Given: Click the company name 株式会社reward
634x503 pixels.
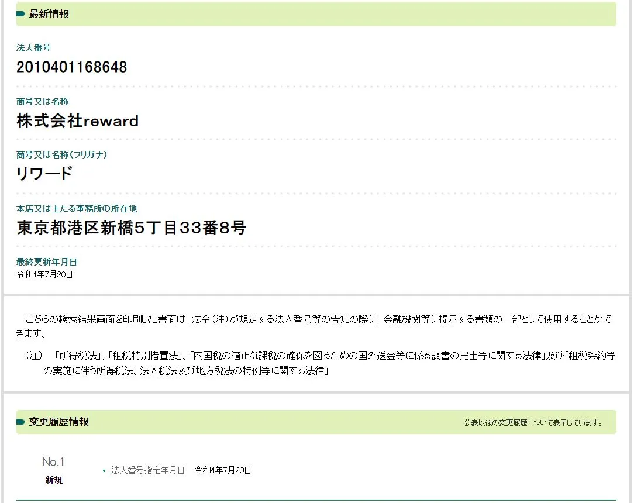Looking at the screenshot, I should (77, 121).
